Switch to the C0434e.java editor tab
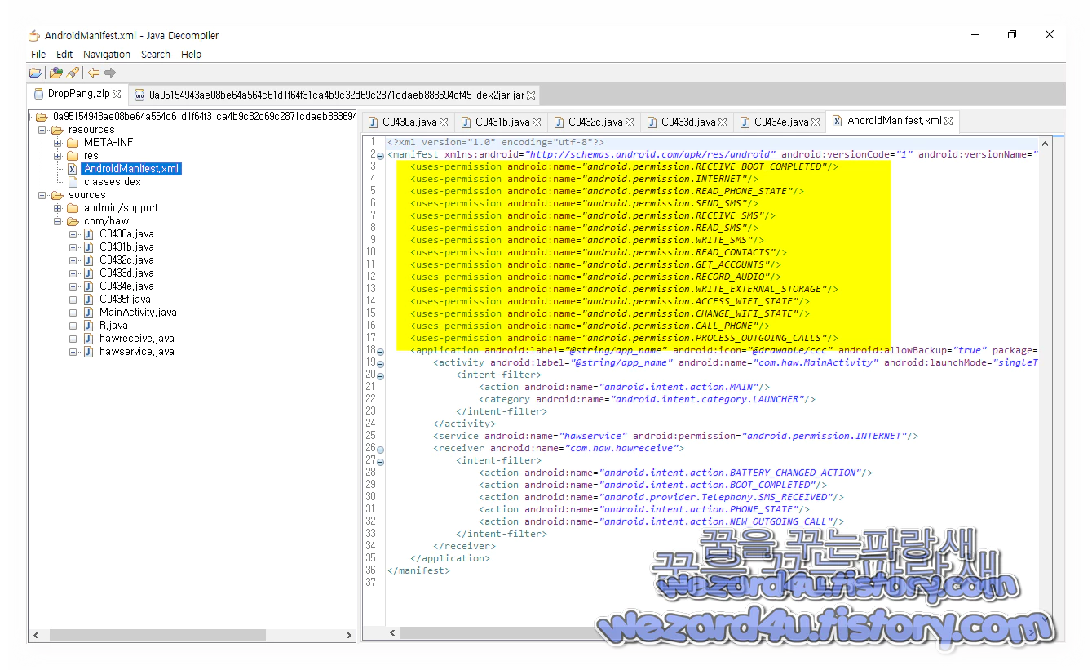 (781, 122)
